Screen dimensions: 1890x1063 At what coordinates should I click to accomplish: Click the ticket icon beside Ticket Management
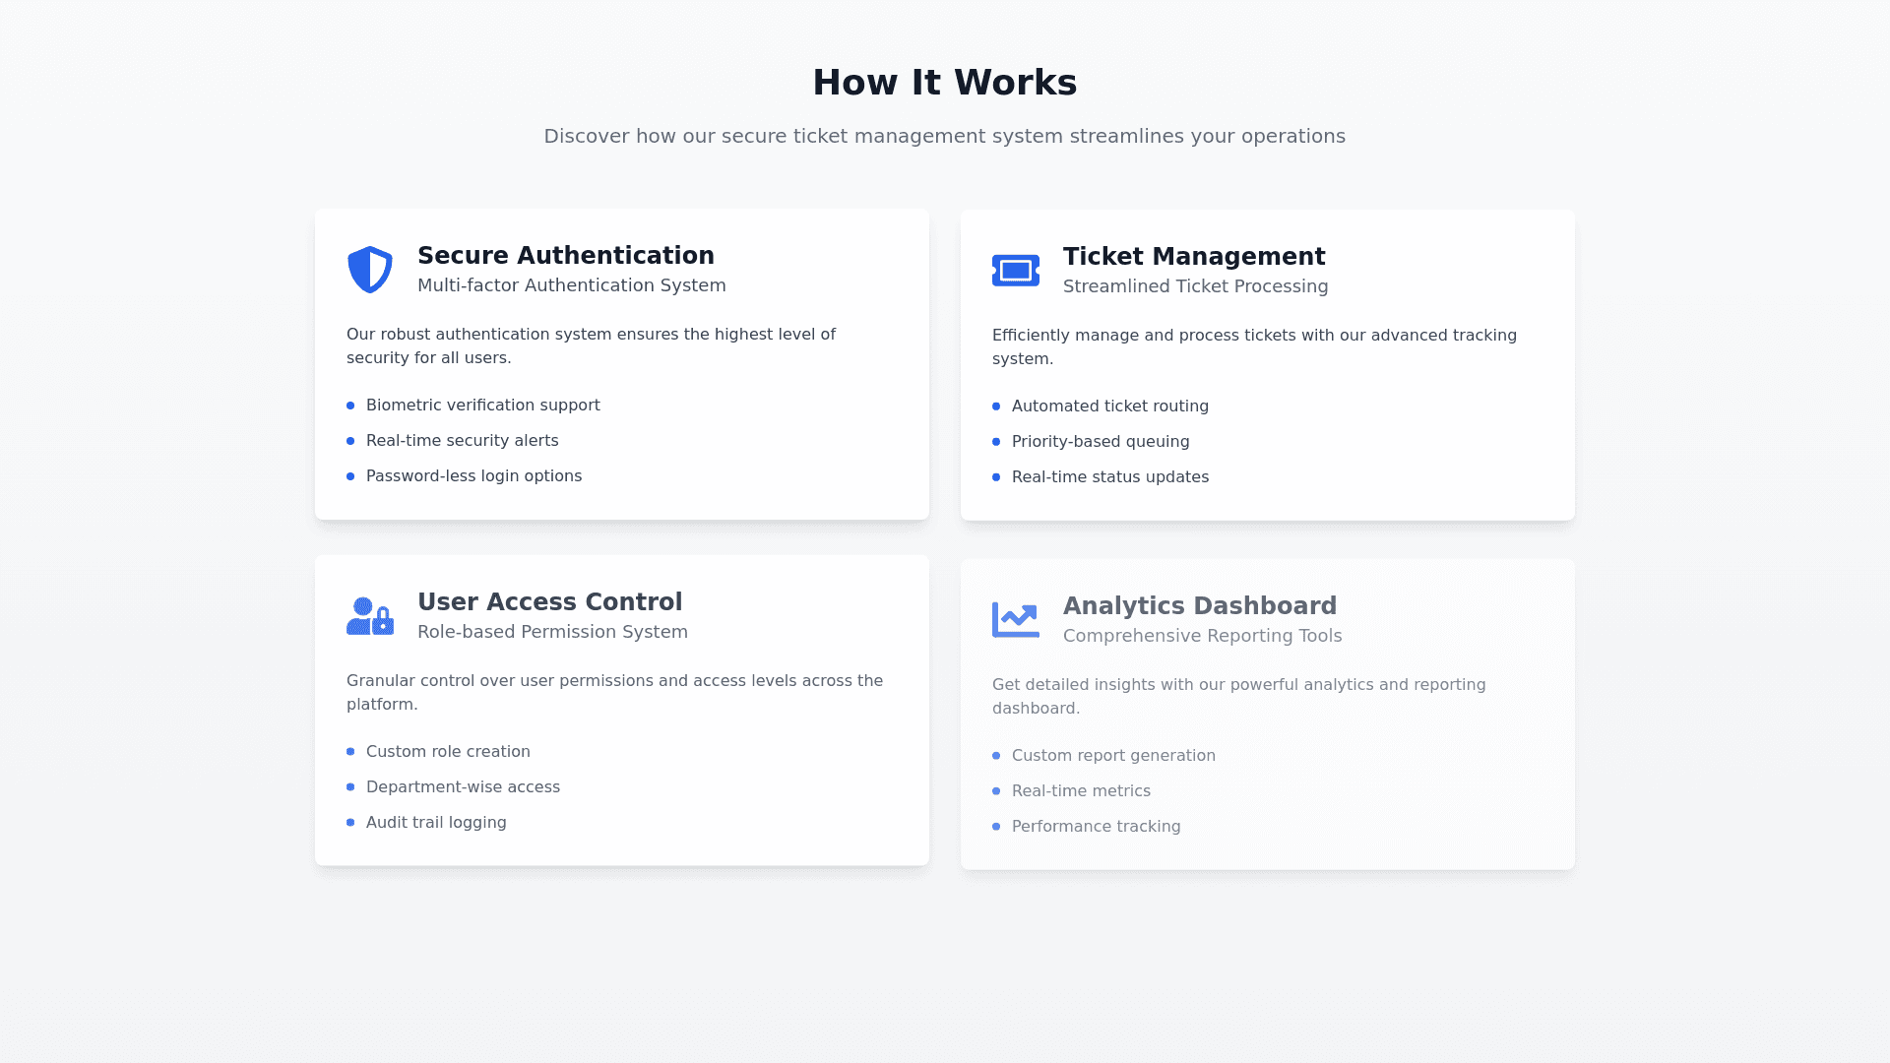click(x=1016, y=271)
